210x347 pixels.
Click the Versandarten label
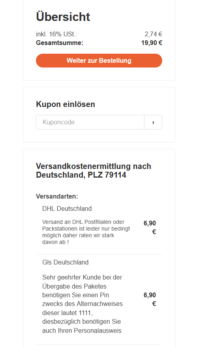[57, 196]
